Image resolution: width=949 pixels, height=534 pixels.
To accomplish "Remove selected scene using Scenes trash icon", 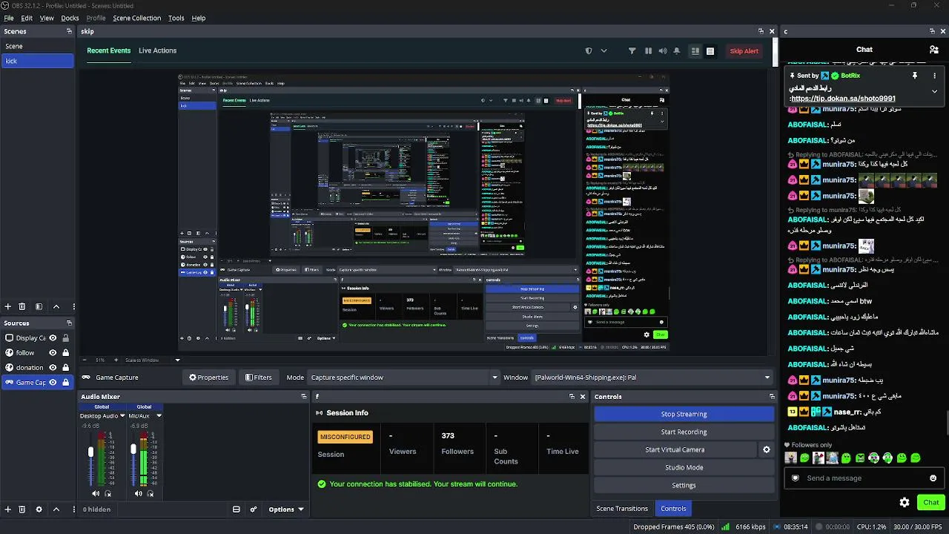I will [22, 306].
